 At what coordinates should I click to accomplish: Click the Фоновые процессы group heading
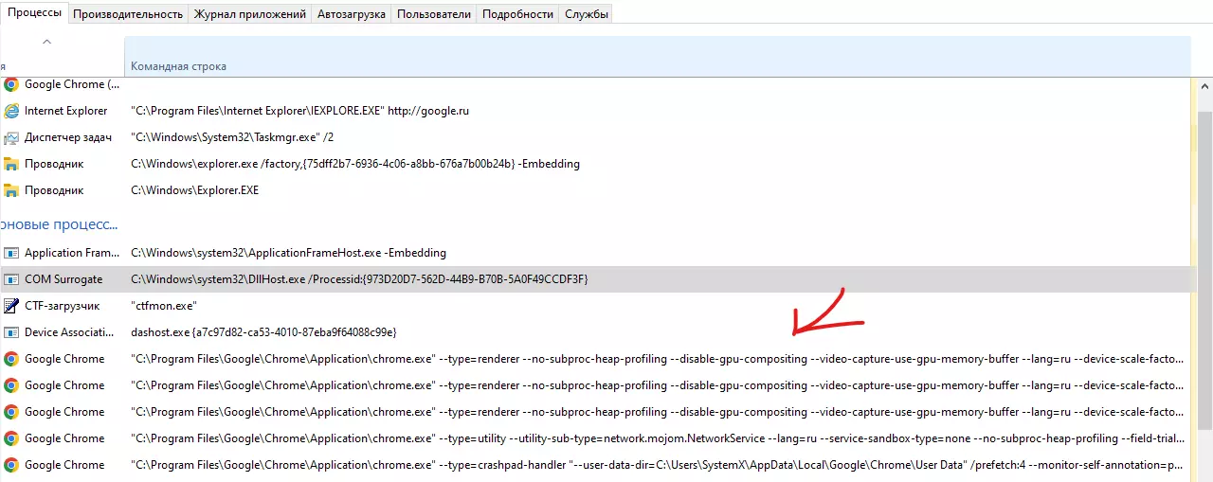(59, 225)
